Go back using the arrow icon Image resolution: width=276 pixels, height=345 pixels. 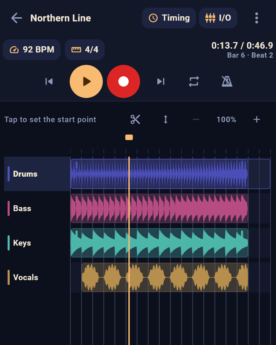point(17,18)
